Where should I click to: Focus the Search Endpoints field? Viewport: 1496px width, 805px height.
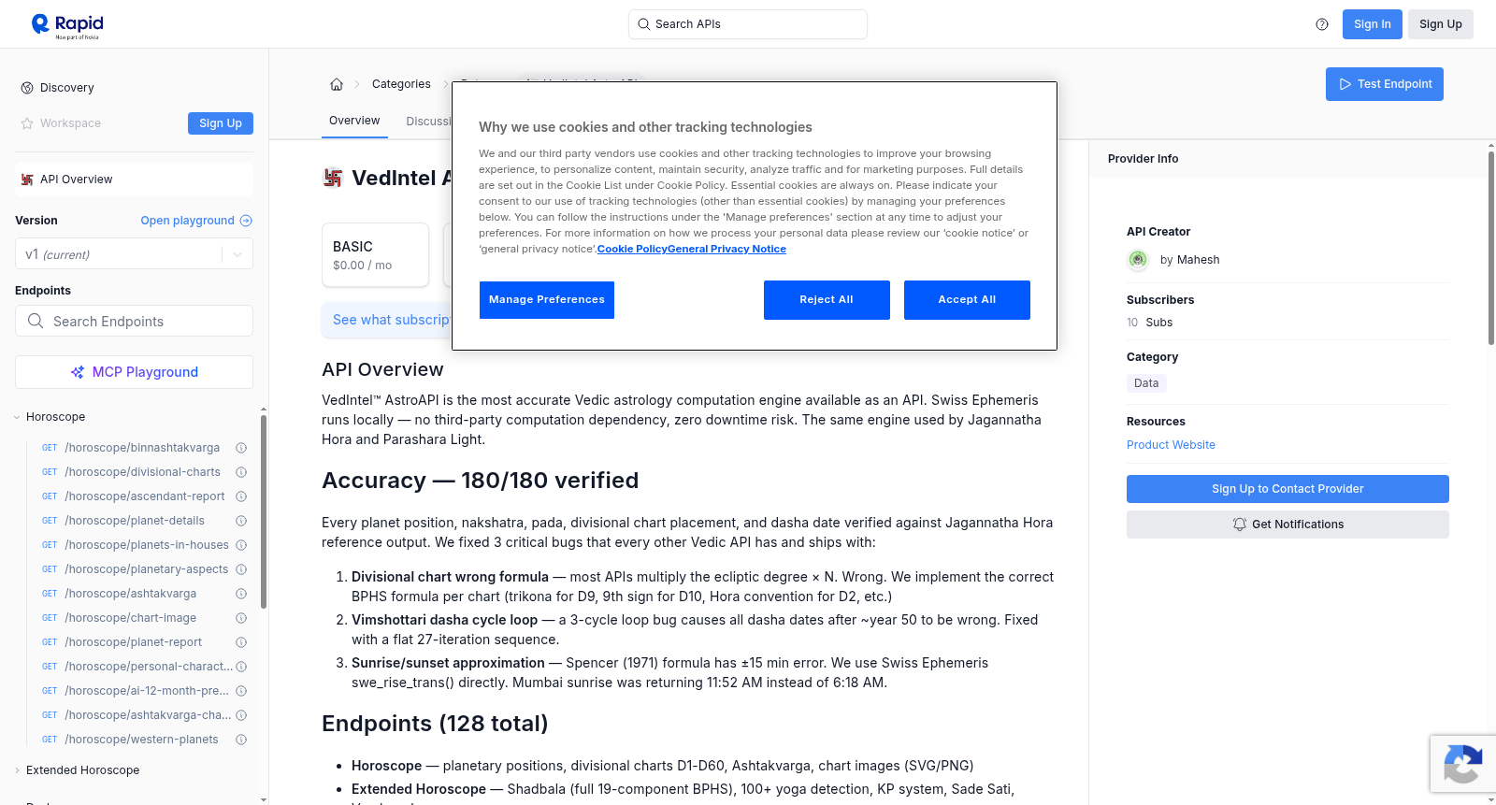click(x=134, y=321)
